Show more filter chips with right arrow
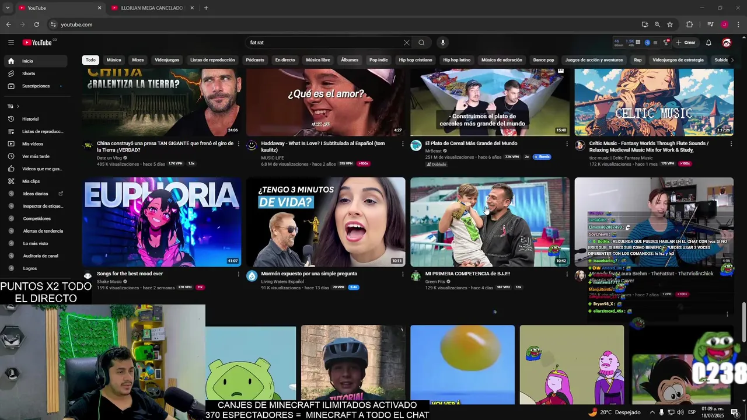The height and width of the screenshot is (420, 747). pyautogui.click(x=732, y=60)
